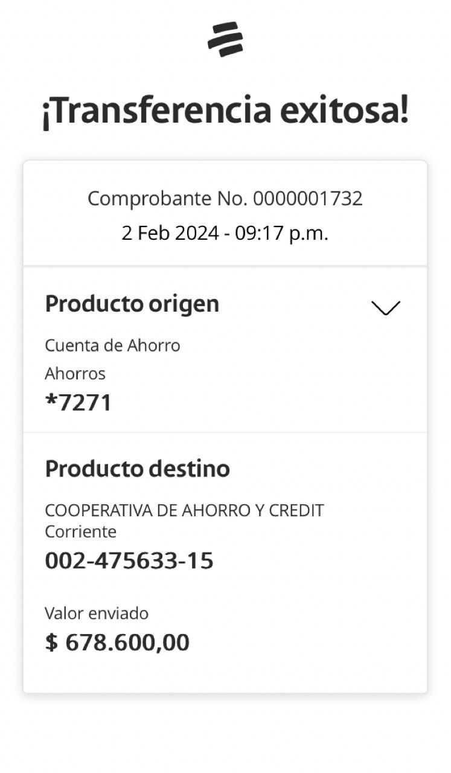Click destination account 002-475633-15

tap(129, 561)
